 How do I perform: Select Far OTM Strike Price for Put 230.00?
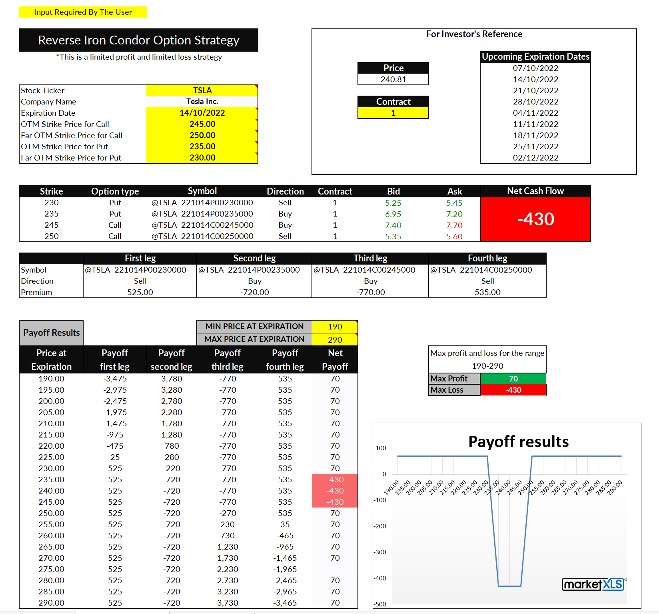pyautogui.click(x=202, y=158)
